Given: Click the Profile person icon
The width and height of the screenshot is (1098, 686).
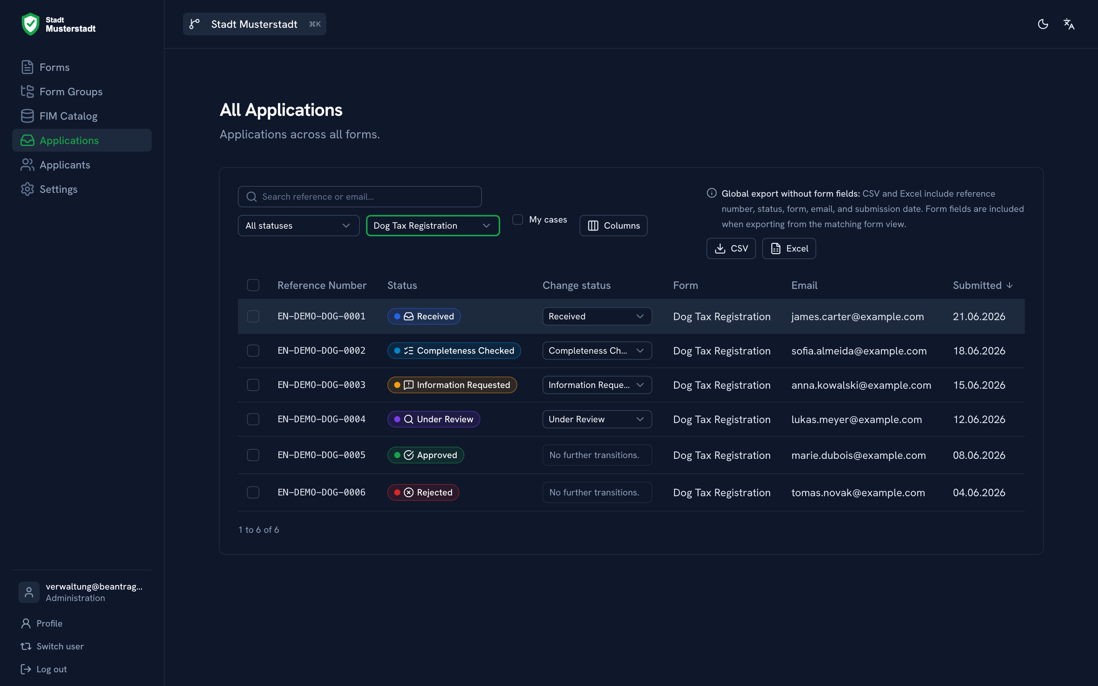Looking at the screenshot, I should (x=26, y=623).
